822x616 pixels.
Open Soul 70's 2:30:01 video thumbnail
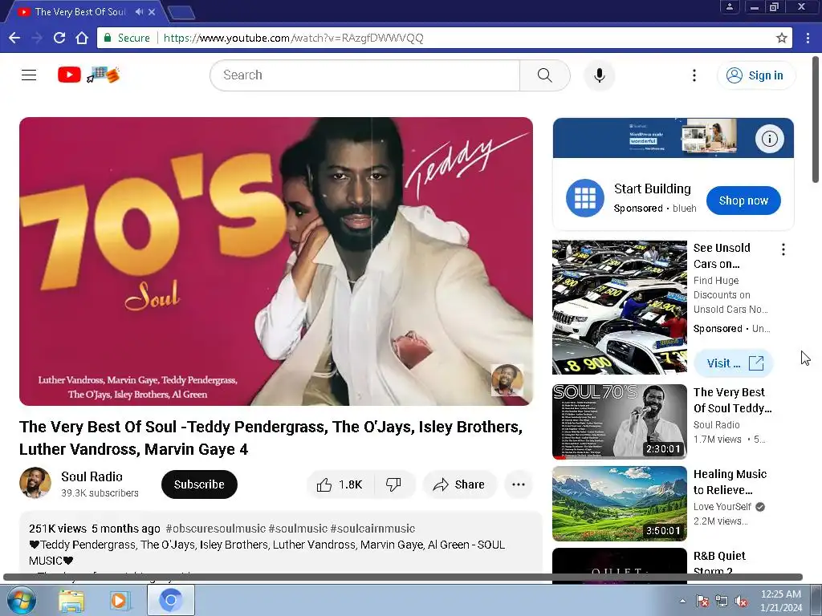(x=620, y=422)
